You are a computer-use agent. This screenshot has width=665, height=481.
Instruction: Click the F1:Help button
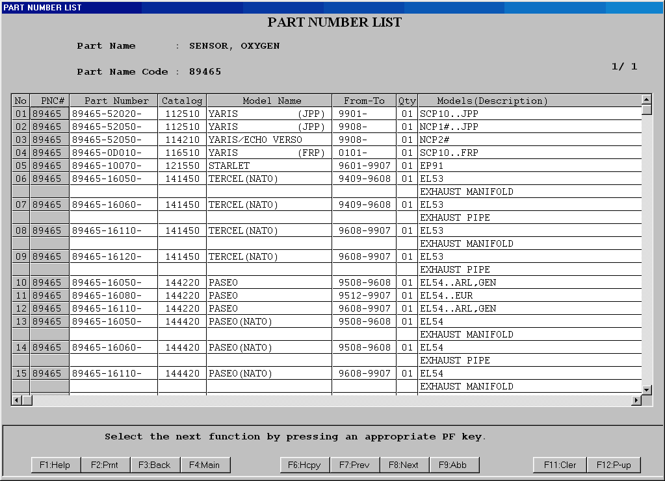pyautogui.click(x=55, y=465)
